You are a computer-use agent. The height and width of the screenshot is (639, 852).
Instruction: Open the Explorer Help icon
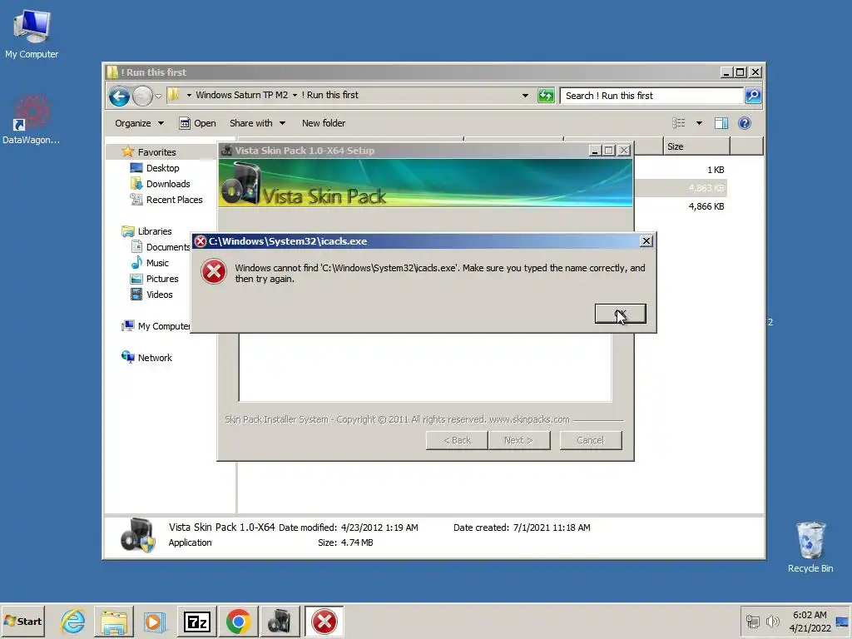click(x=745, y=123)
